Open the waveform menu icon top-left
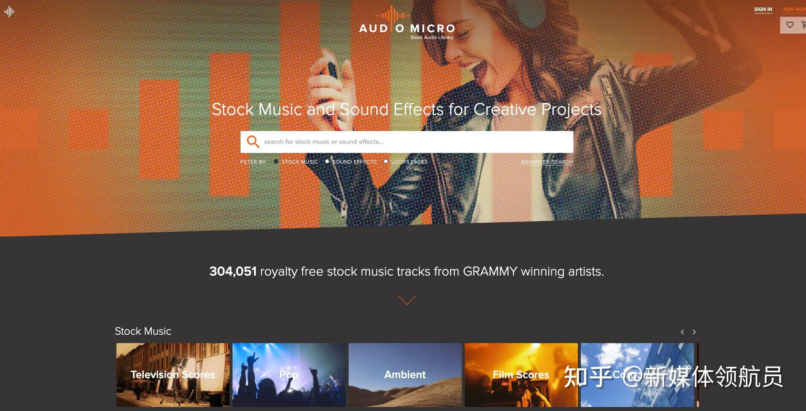The image size is (806, 411). pyautogui.click(x=9, y=12)
